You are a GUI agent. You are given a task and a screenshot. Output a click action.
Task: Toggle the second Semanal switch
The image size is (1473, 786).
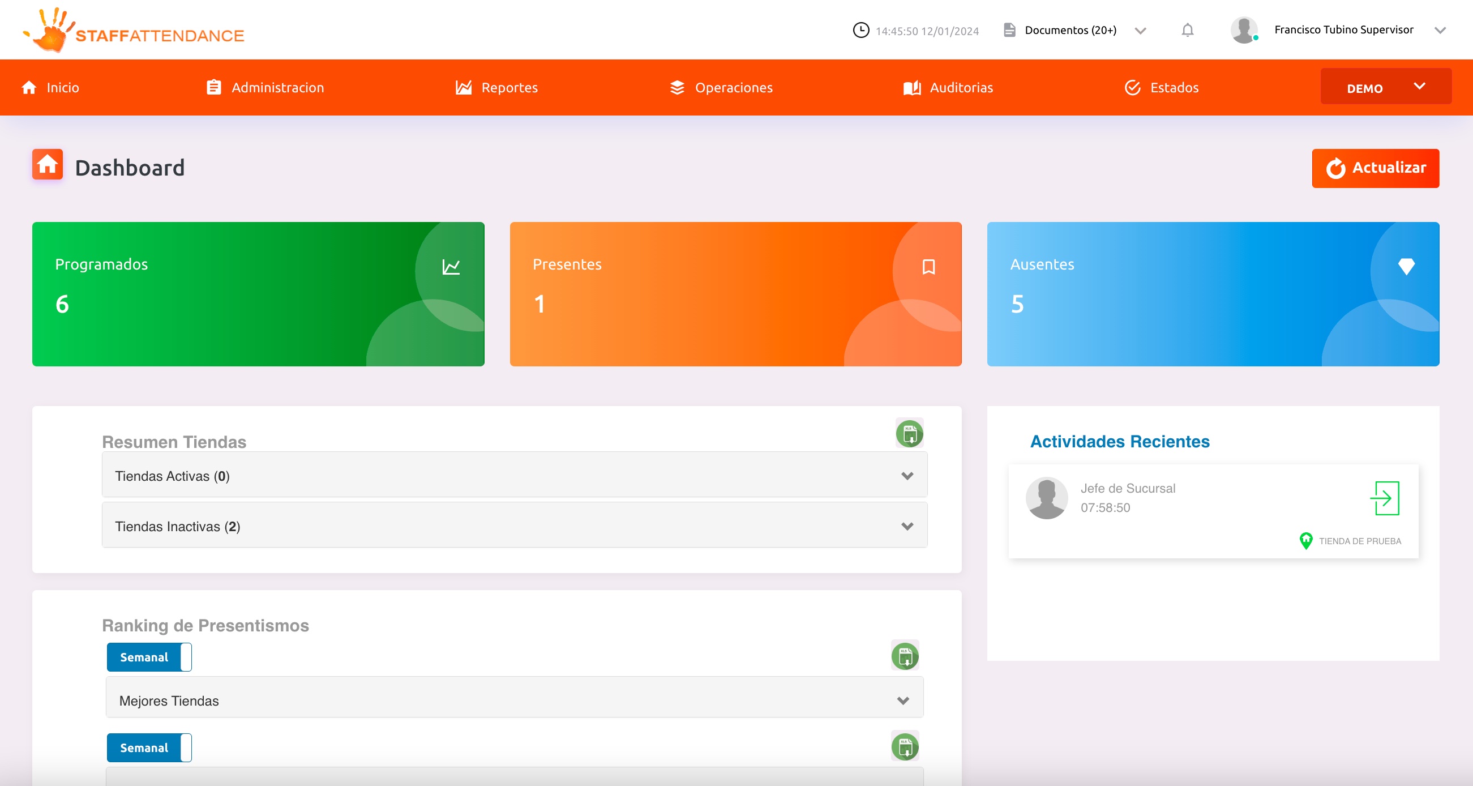(x=149, y=747)
